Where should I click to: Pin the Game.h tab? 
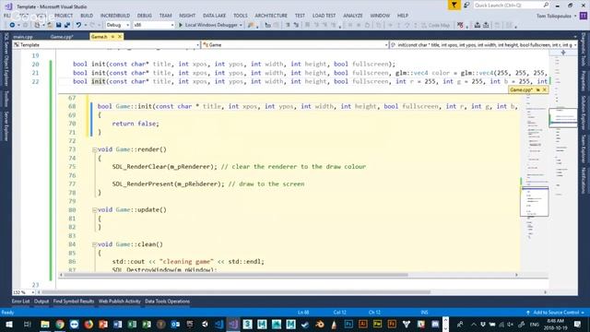(112, 37)
